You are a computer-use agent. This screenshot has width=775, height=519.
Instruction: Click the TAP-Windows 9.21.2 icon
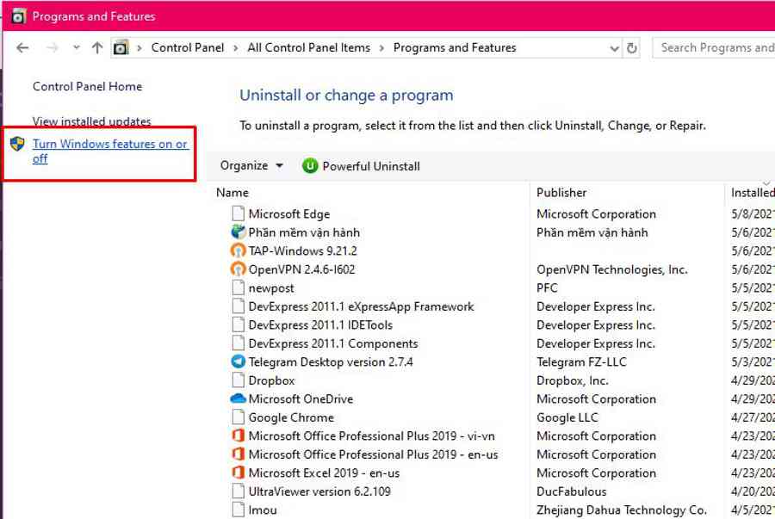(x=239, y=250)
